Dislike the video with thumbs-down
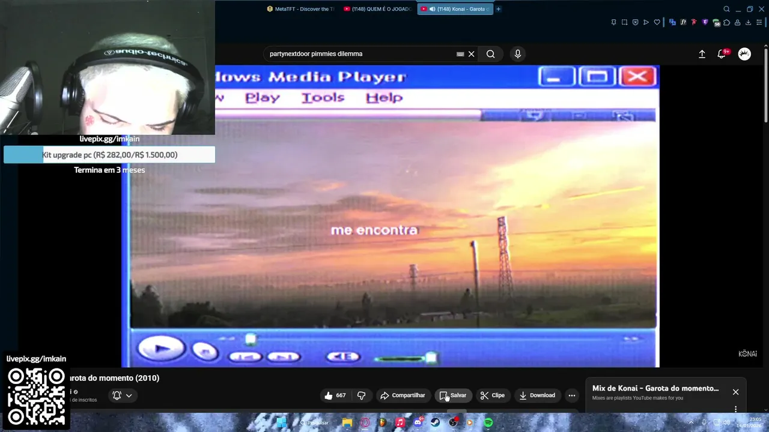769x432 pixels. point(361,395)
